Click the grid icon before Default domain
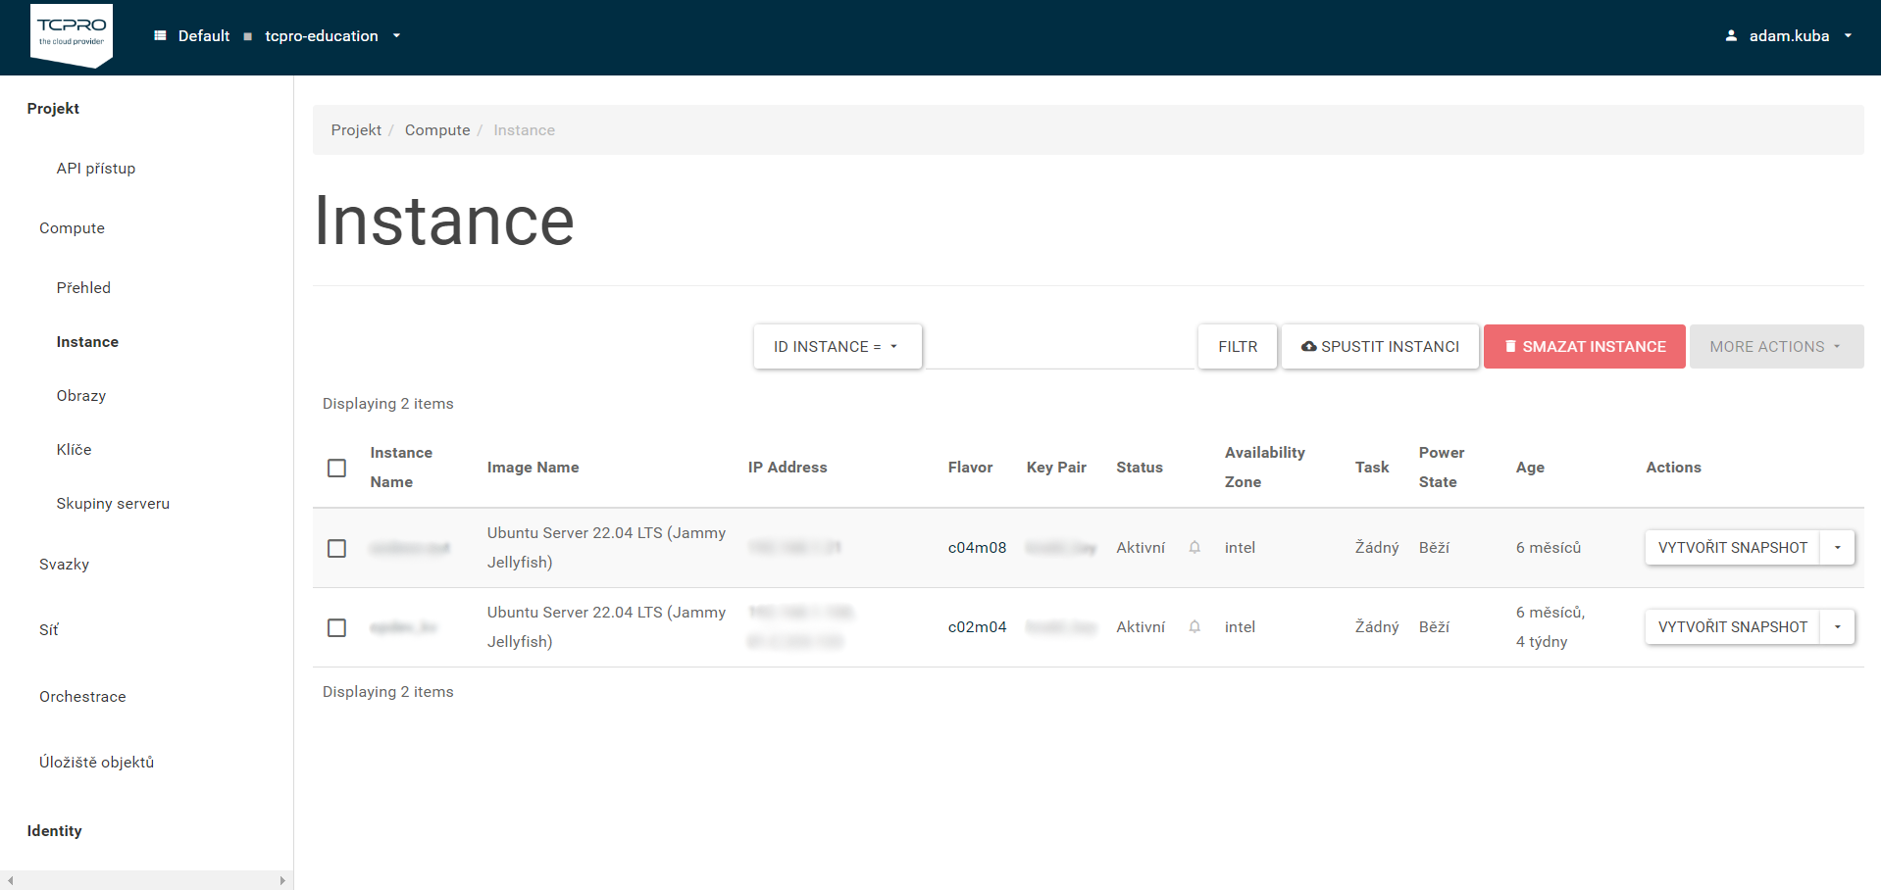Screen dimensions: 1881x890 (160, 35)
